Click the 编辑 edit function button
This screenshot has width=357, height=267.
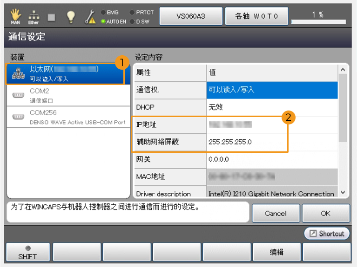coord(277,252)
